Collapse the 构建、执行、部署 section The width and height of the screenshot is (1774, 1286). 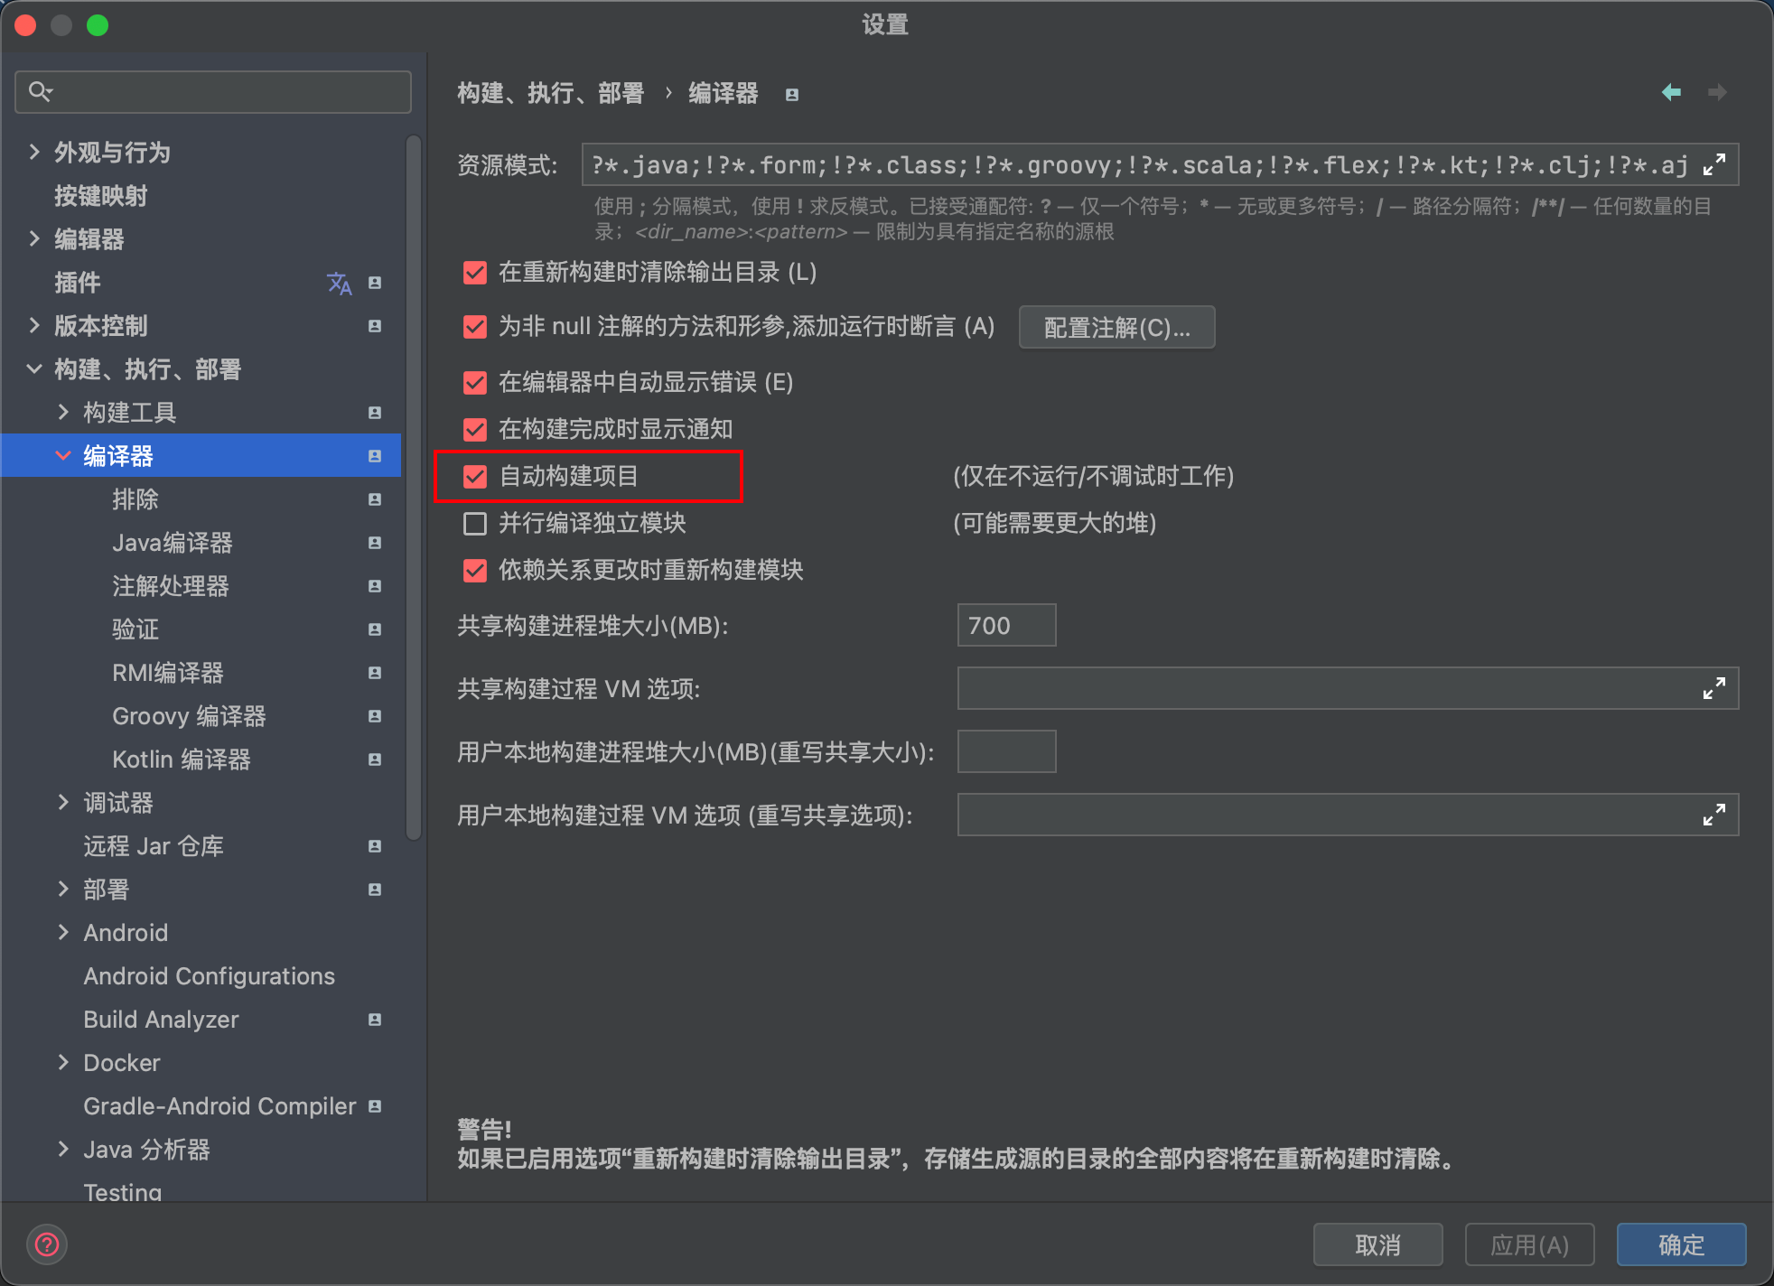click(34, 368)
